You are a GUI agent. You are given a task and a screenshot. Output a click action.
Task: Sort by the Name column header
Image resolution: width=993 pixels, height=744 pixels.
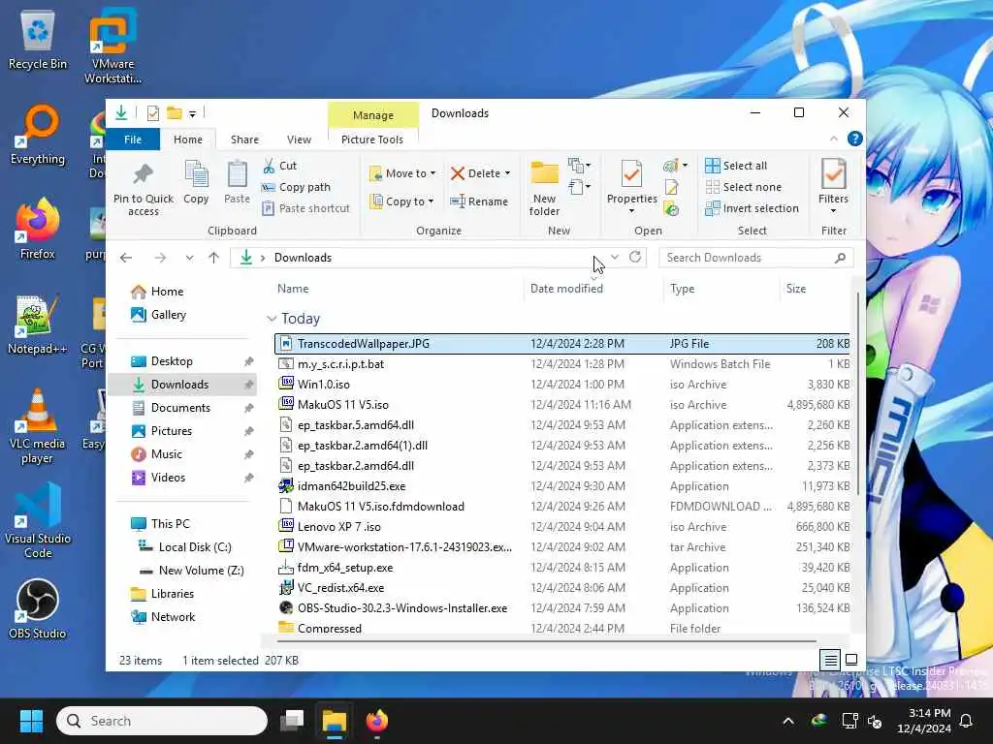pos(293,289)
